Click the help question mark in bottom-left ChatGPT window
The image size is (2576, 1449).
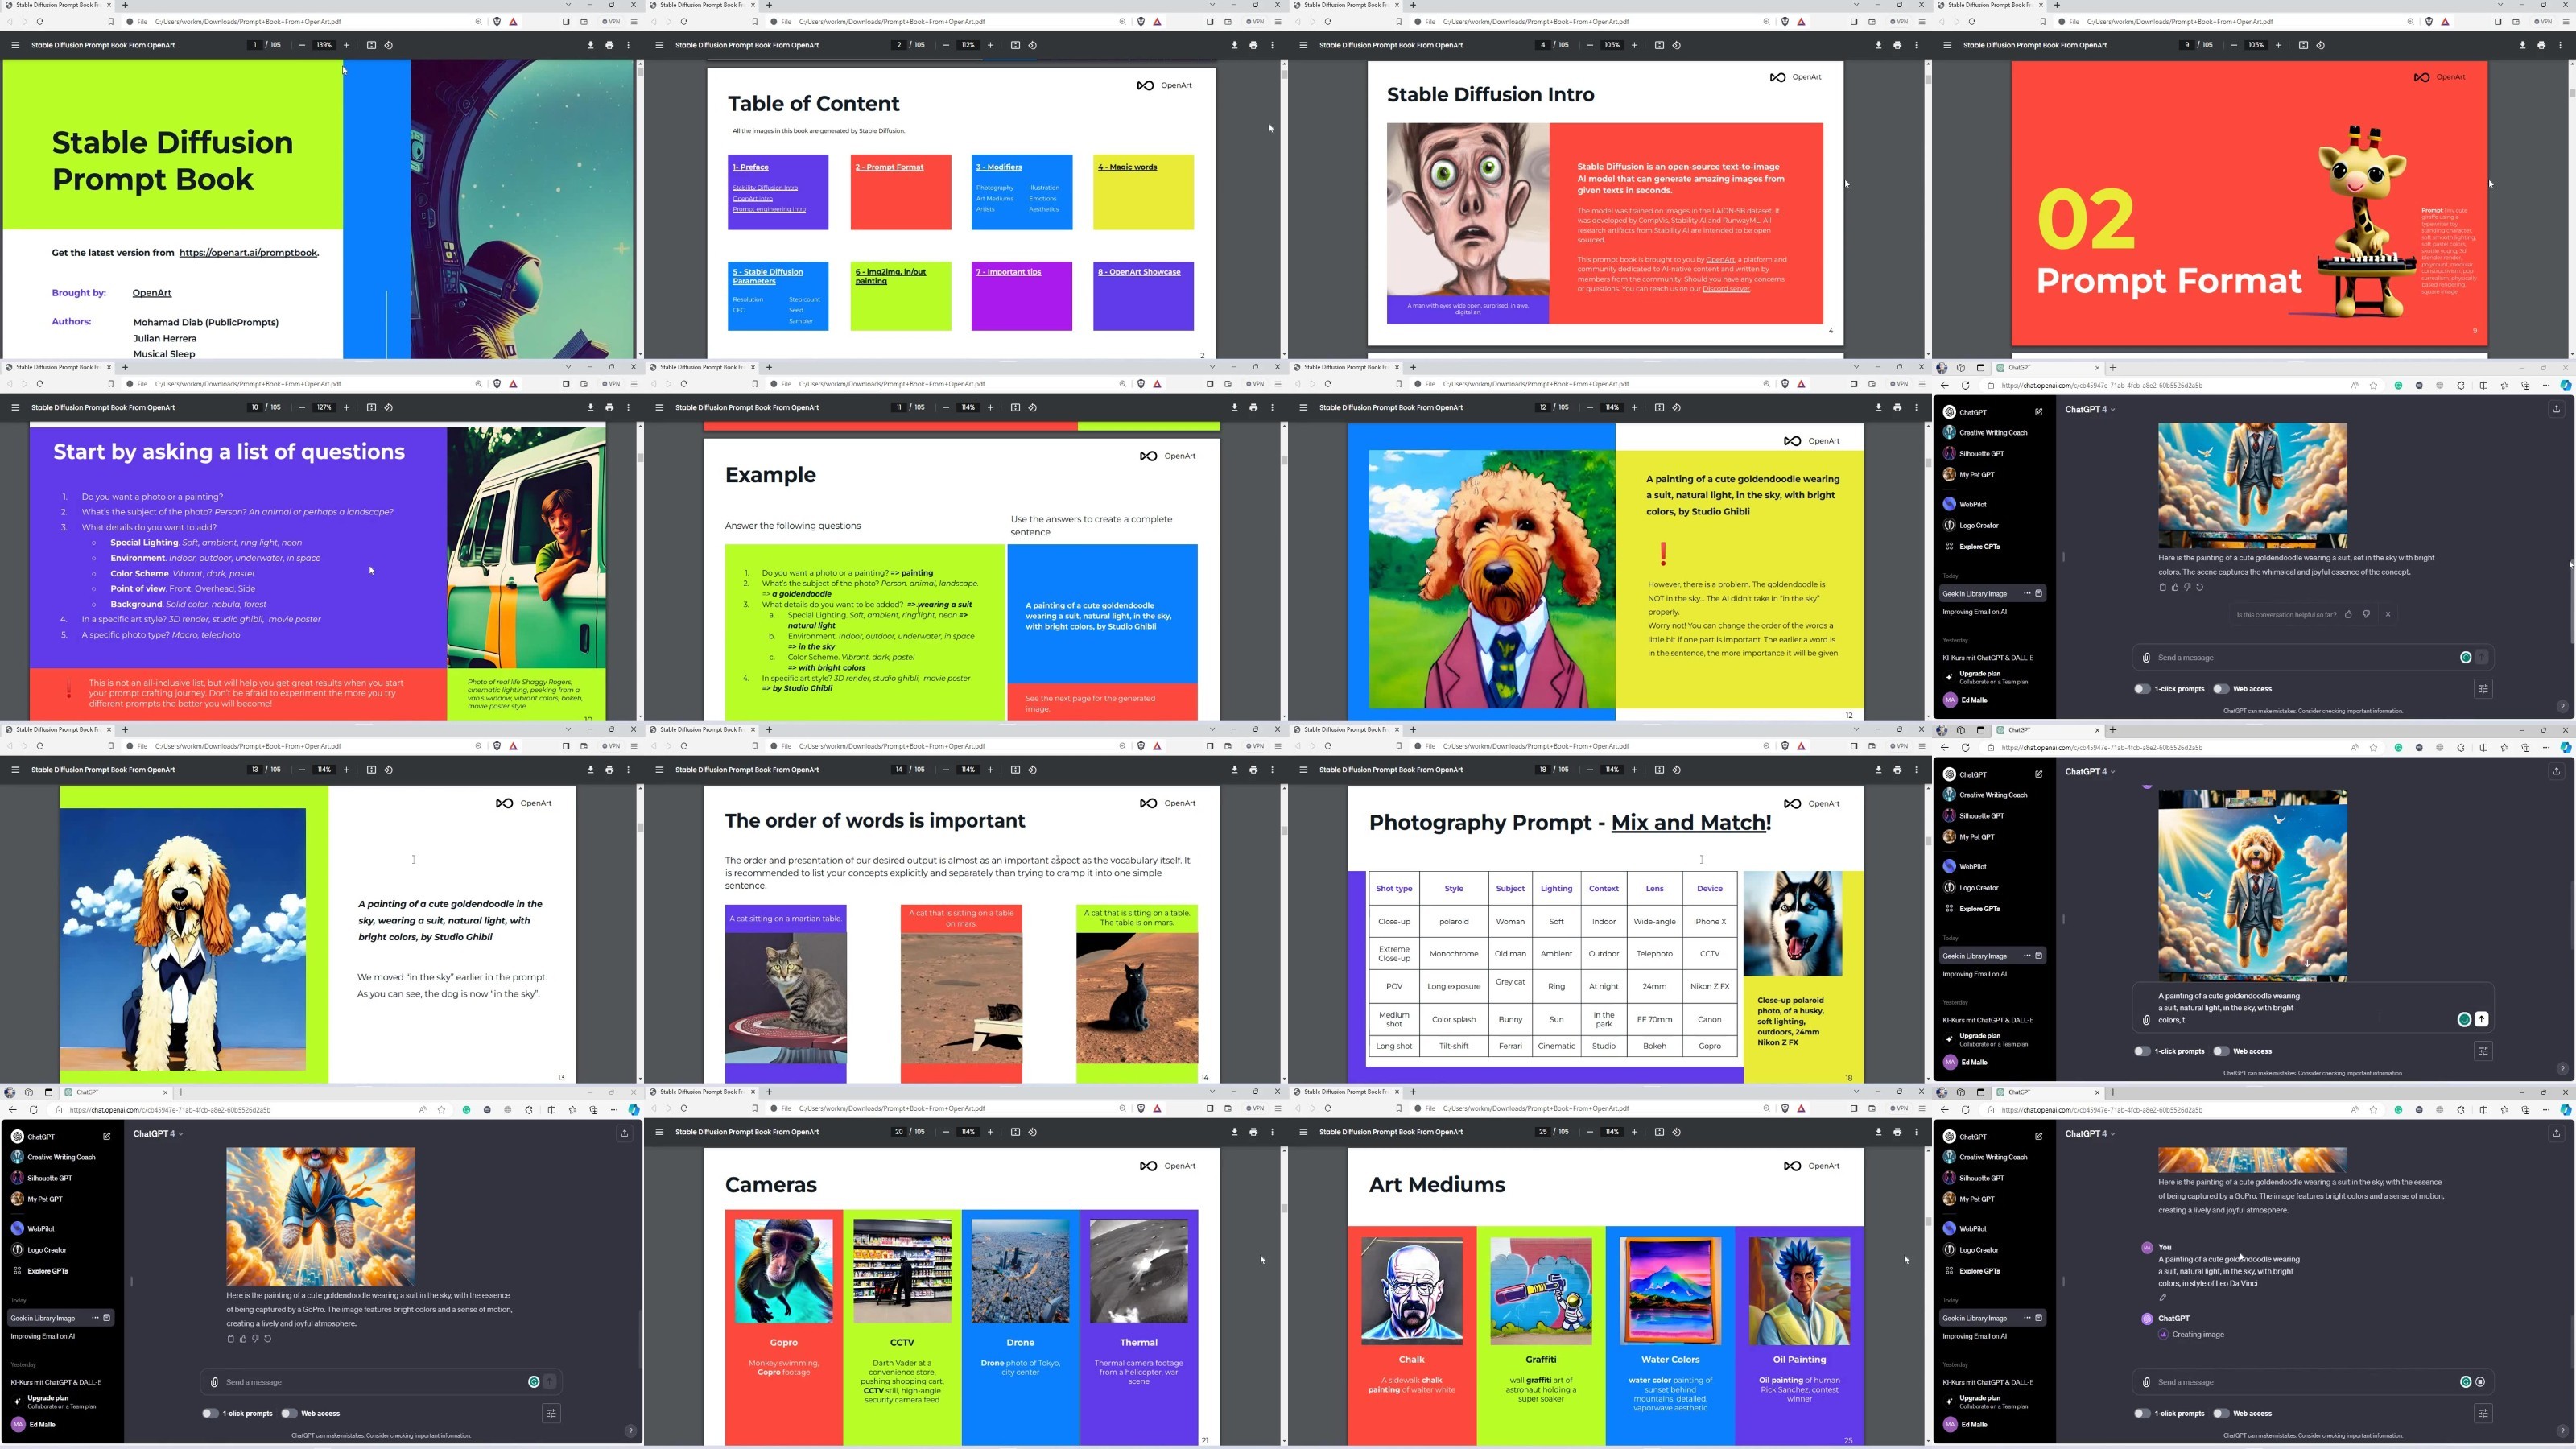tap(630, 1430)
